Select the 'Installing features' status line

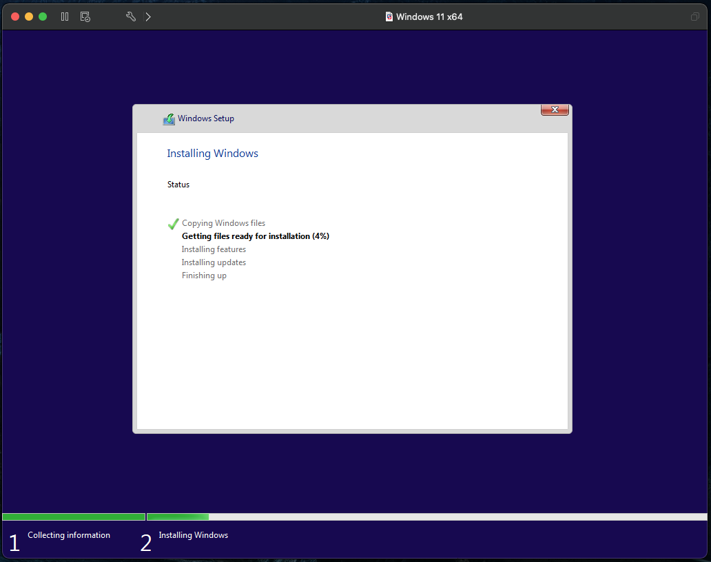click(214, 249)
